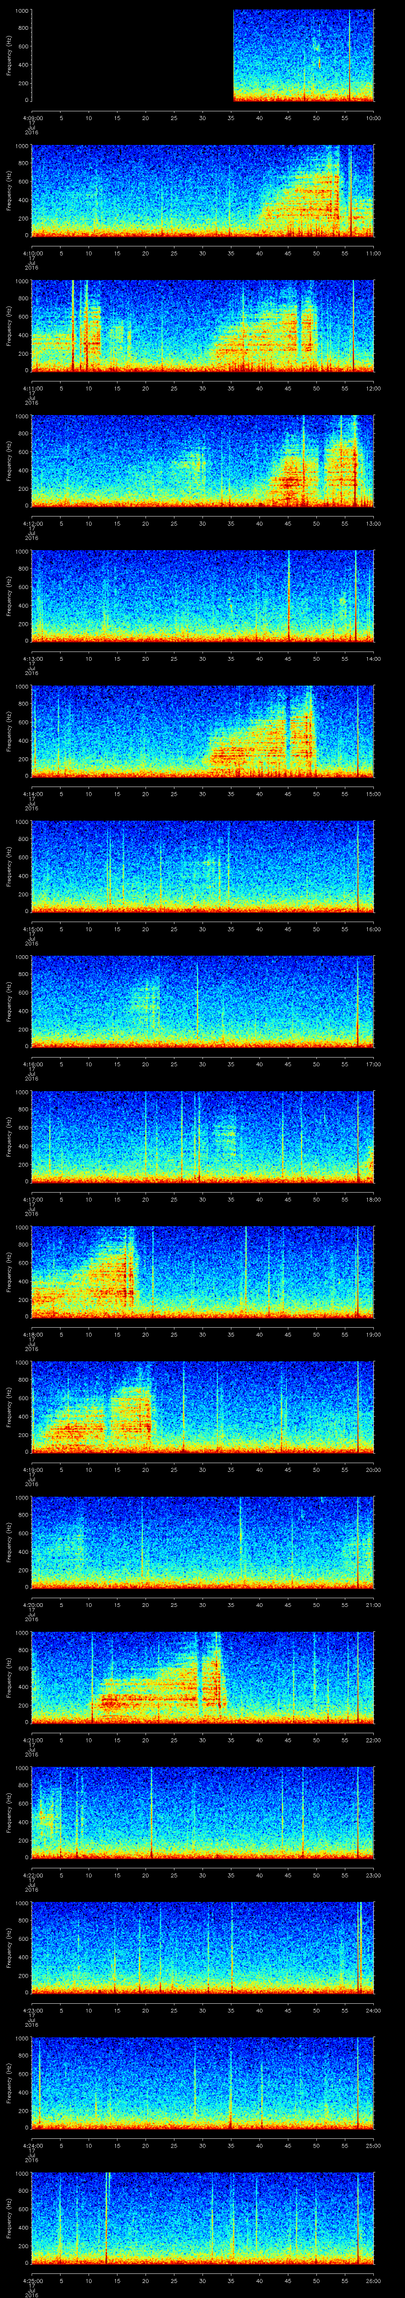Open the spectrogram panel starting at 4:17:00
405x2298 pixels.
(x=203, y=1136)
